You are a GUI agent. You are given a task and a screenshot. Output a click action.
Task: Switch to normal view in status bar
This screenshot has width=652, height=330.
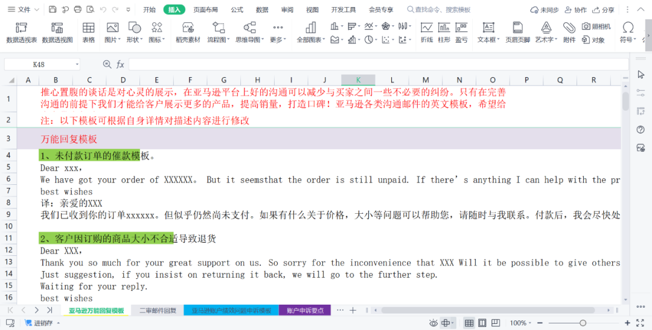click(x=469, y=323)
